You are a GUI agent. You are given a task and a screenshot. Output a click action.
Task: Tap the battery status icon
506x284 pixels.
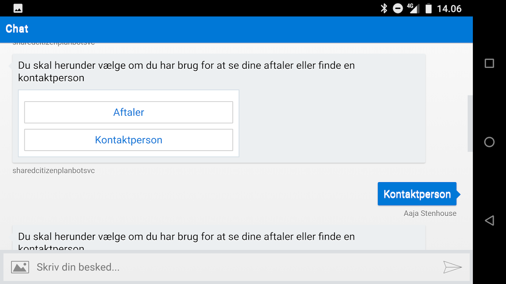coord(428,9)
